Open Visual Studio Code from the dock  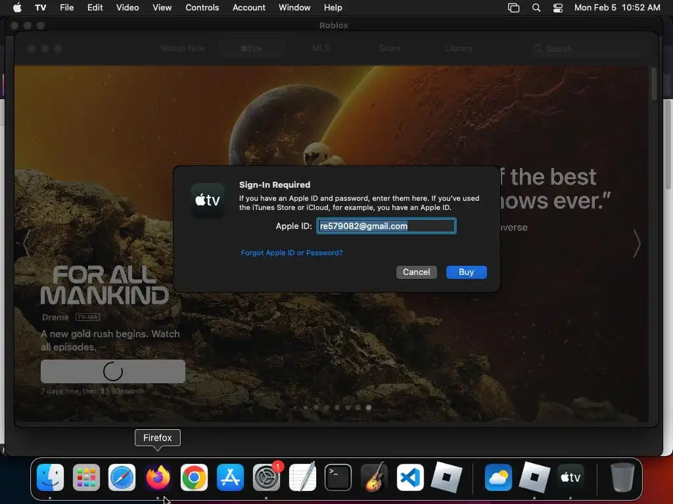coord(410,477)
